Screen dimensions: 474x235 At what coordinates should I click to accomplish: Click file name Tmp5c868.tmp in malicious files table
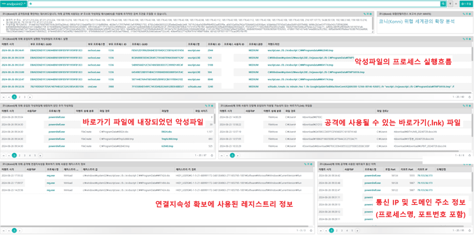(169, 139)
